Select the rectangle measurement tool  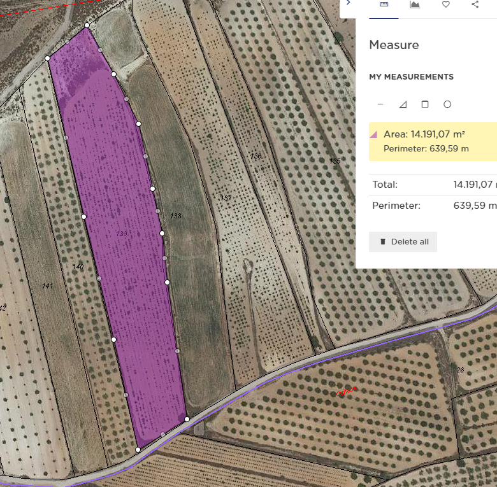[425, 104]
